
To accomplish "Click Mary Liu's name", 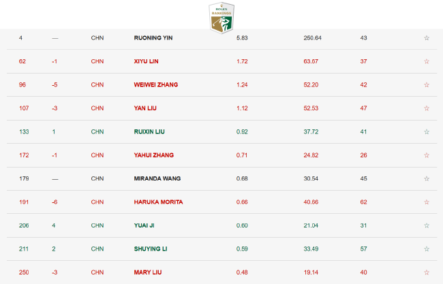I will click(x=148, y=272).
